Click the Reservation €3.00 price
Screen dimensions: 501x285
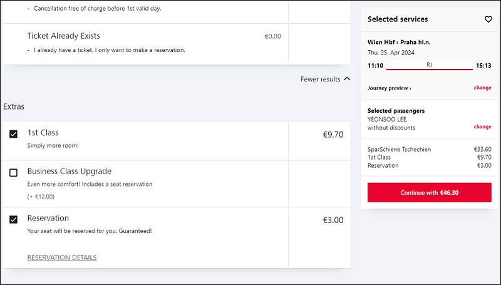333,220
